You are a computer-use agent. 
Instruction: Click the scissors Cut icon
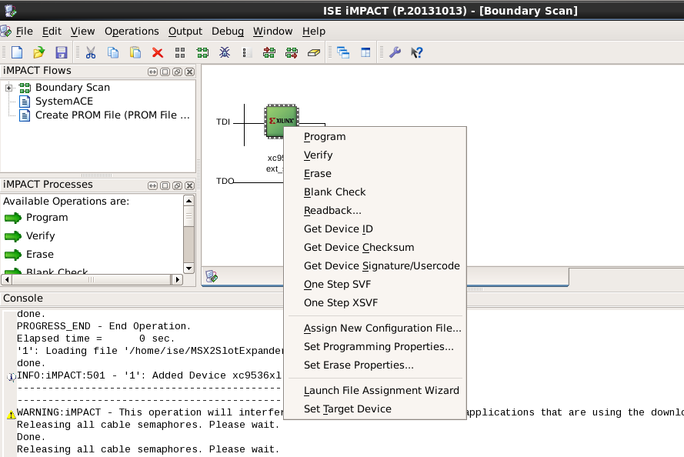point(90,52)
